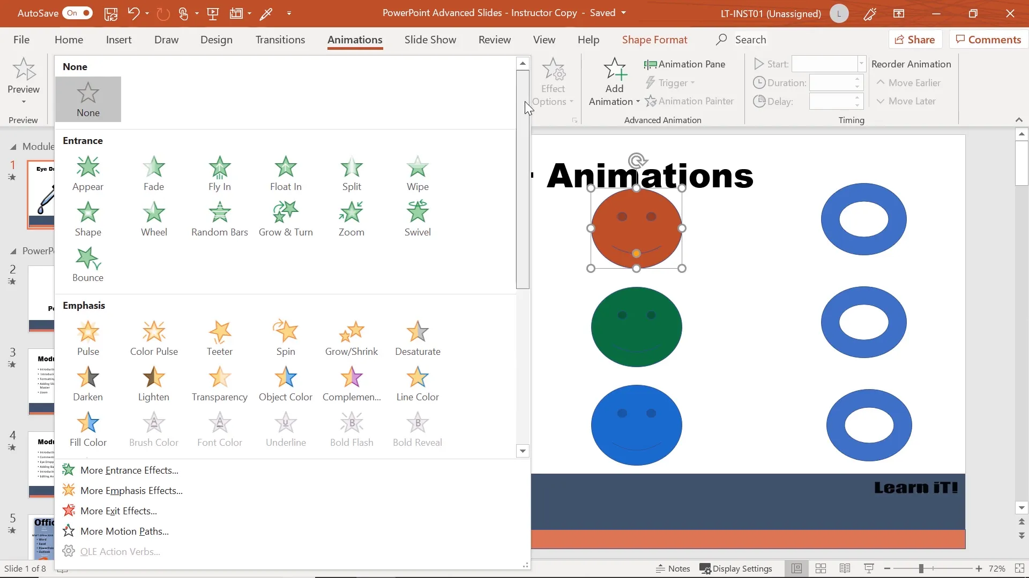
Task: Choose the Complementary Color effect
Action: pos(352,384)
